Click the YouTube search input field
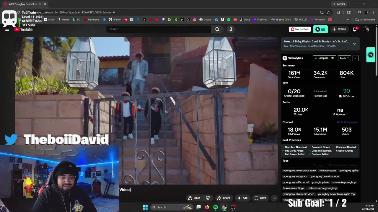378x212 pixels. (x=159, y=29)
